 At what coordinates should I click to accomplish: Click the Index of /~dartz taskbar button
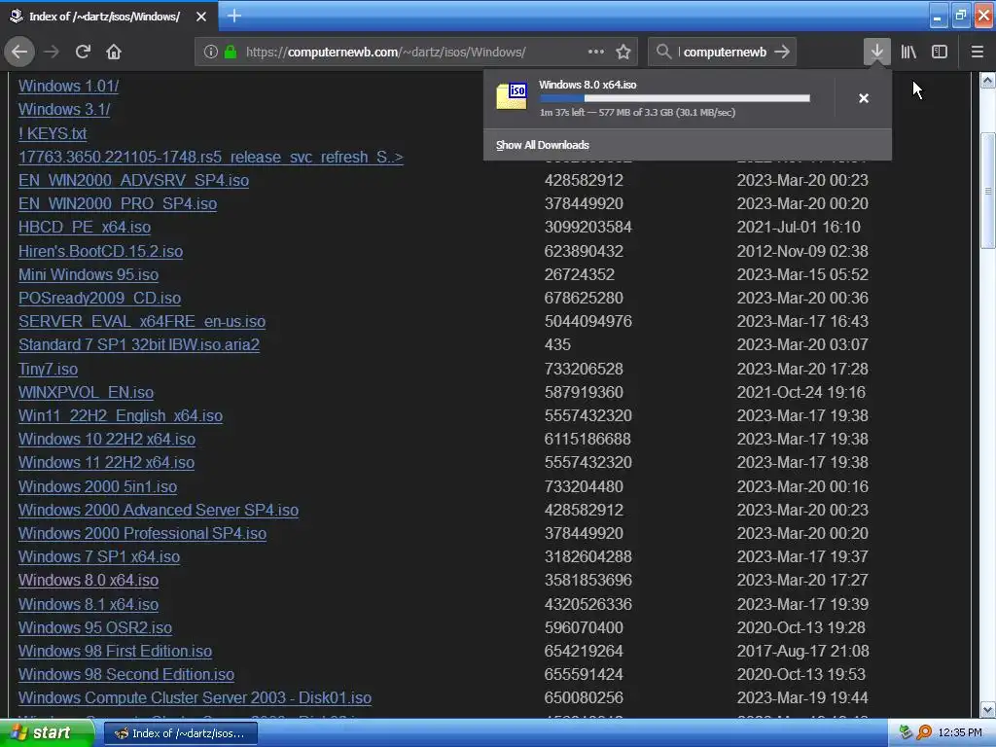click(x=180, y=733)
